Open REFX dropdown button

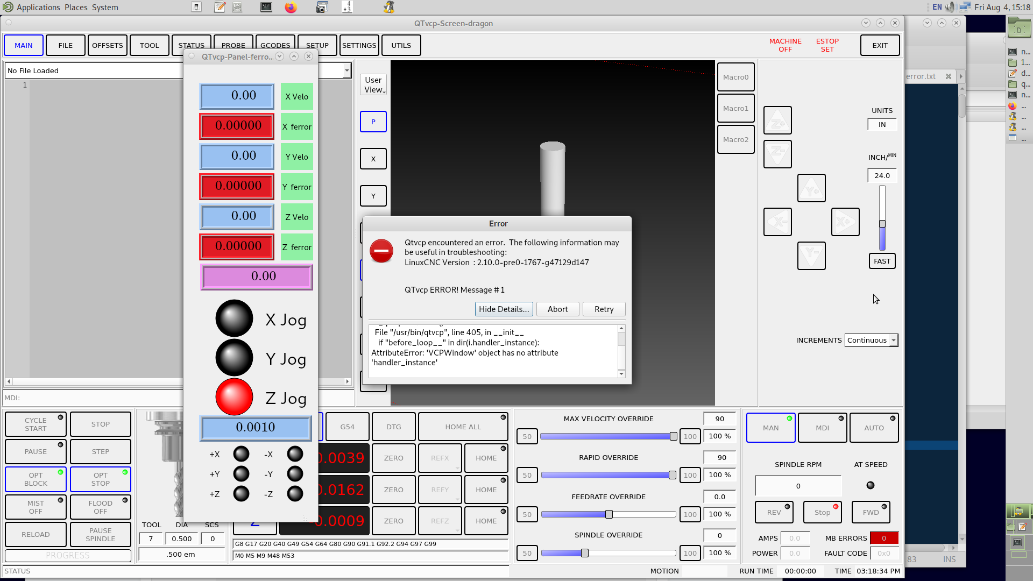coord(440,458)
